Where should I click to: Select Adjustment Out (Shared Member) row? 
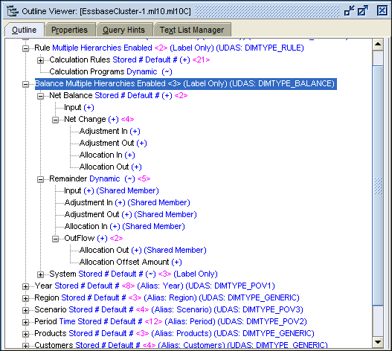[x=130, y=214]
